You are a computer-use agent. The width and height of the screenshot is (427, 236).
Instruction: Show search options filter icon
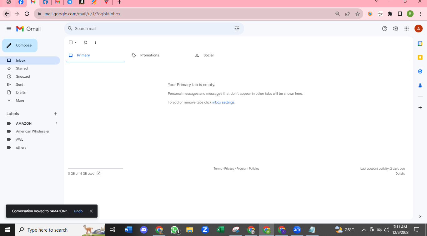tap(237, 28)
